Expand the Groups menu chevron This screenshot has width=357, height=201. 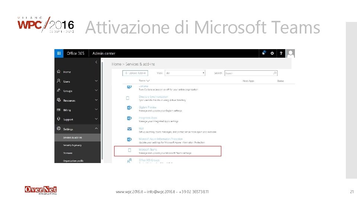point(96,90)
